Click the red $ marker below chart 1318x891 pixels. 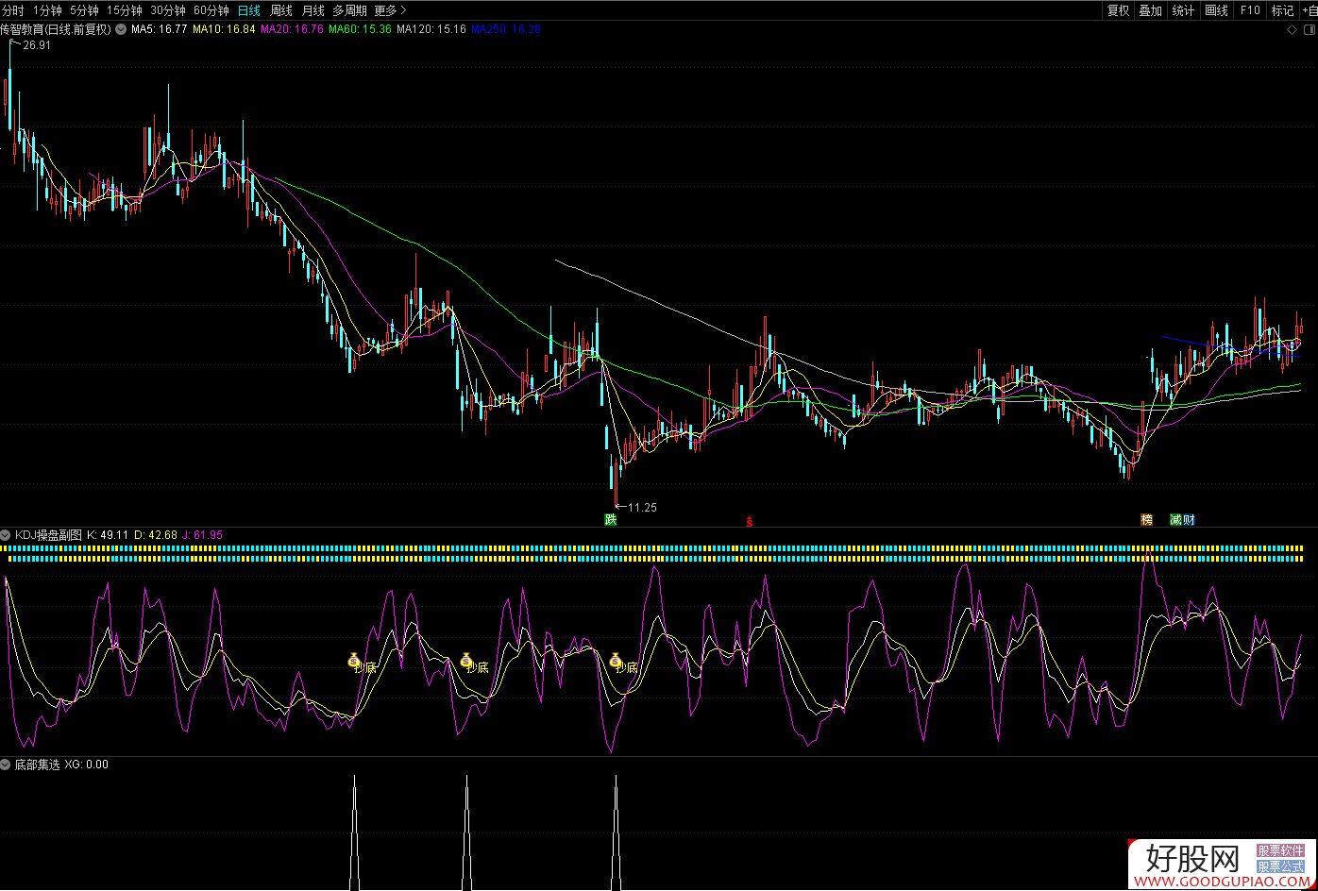(x=750, y=521)
